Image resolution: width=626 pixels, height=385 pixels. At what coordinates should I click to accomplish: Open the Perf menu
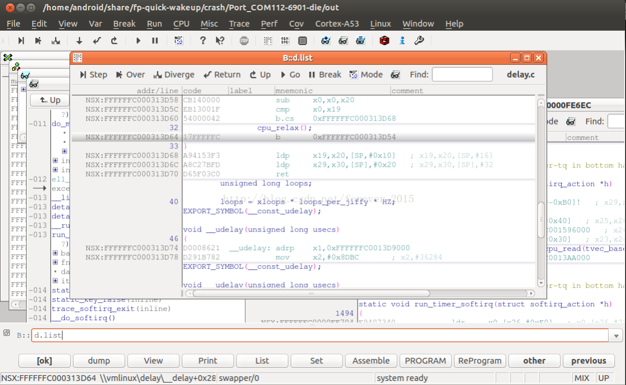click(269, 24)
